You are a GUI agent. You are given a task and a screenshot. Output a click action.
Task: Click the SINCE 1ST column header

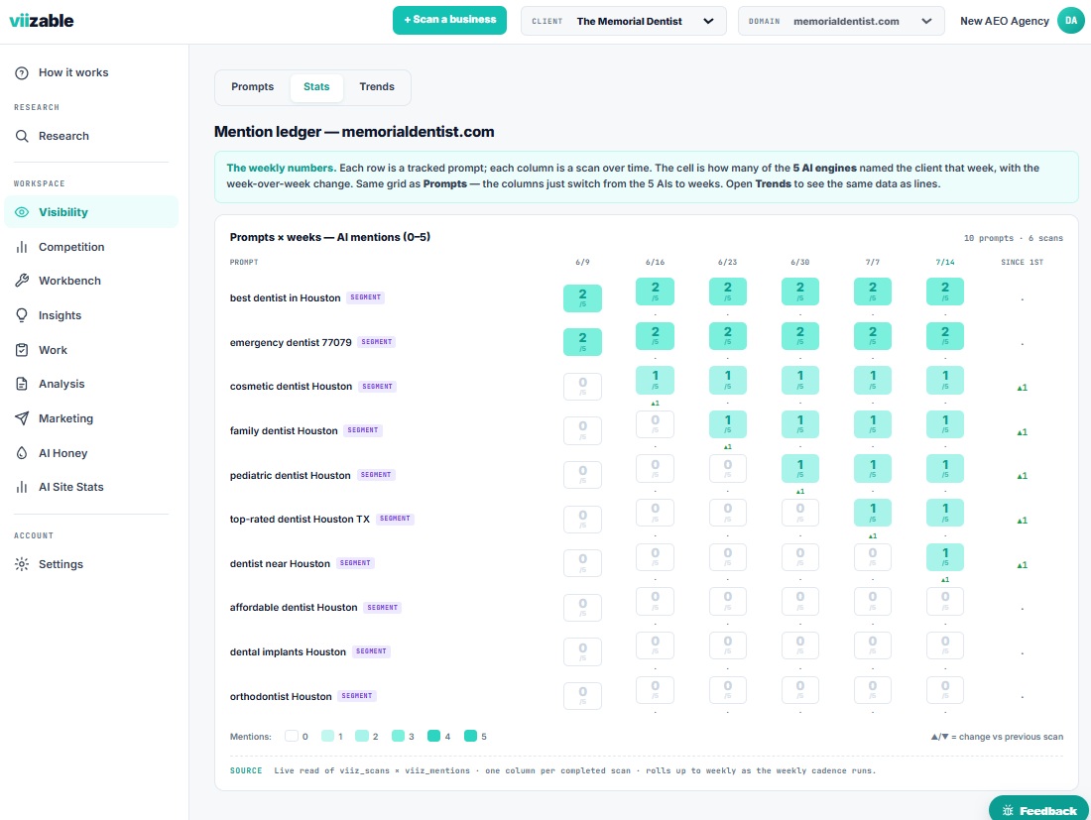coord(1023,262)
